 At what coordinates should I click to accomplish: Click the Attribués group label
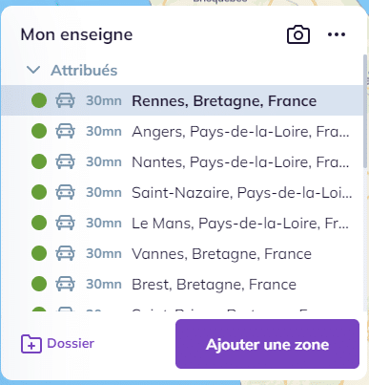[84, 70]
